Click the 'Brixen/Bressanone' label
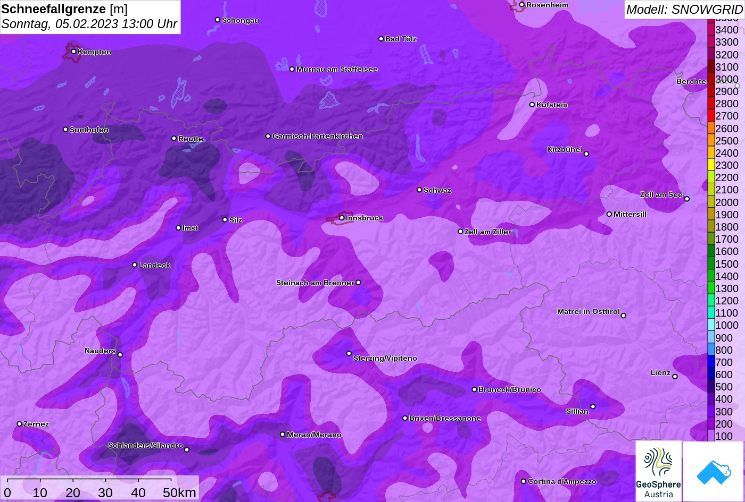Screen dimensions: 745x502 (x=445, y=418)
